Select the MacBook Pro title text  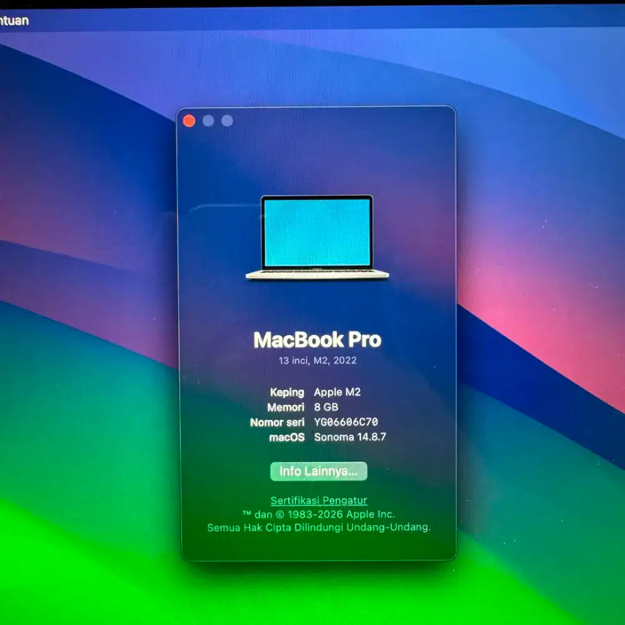(x=317, y=339)
